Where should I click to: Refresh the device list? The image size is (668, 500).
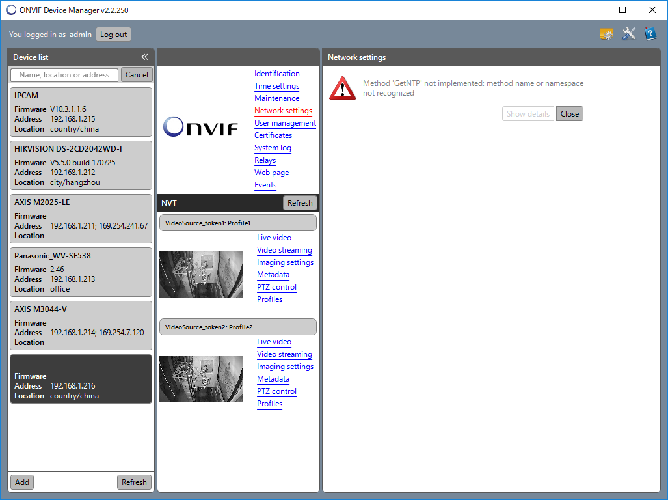[x=134, y=482]
